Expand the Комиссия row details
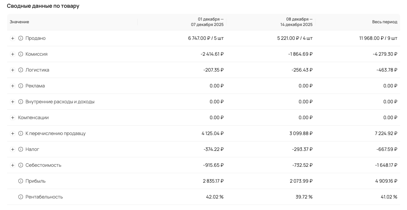Viewport: 407px width, 210px height. [13, 54]
